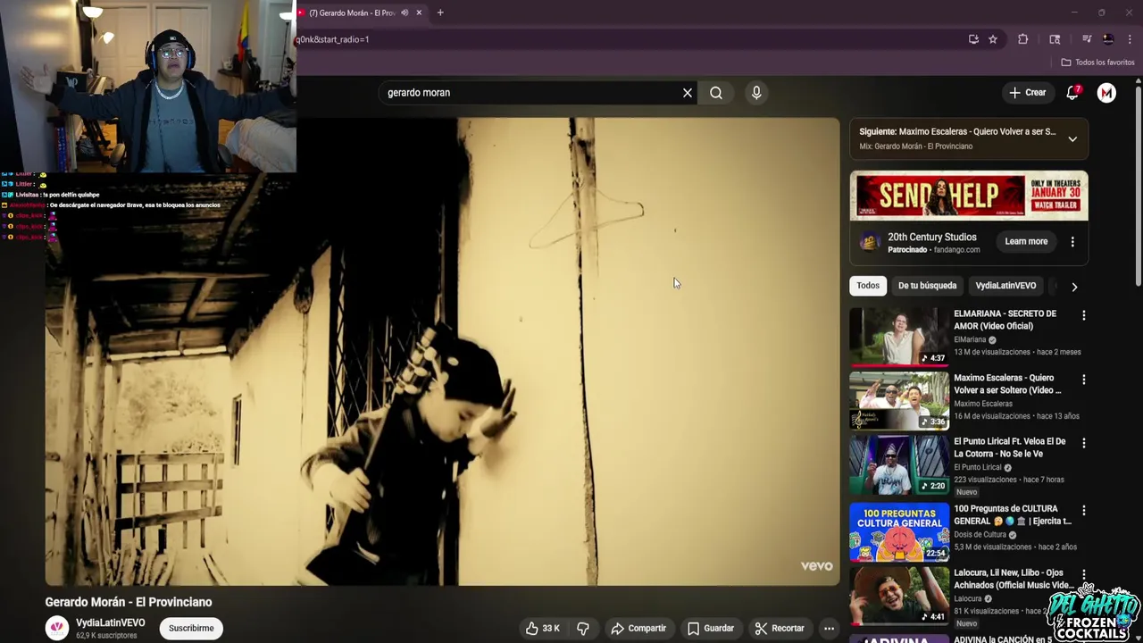Open ELMARIANA - SECRETO DE AMOR thumbnail

tap(899, 337)
